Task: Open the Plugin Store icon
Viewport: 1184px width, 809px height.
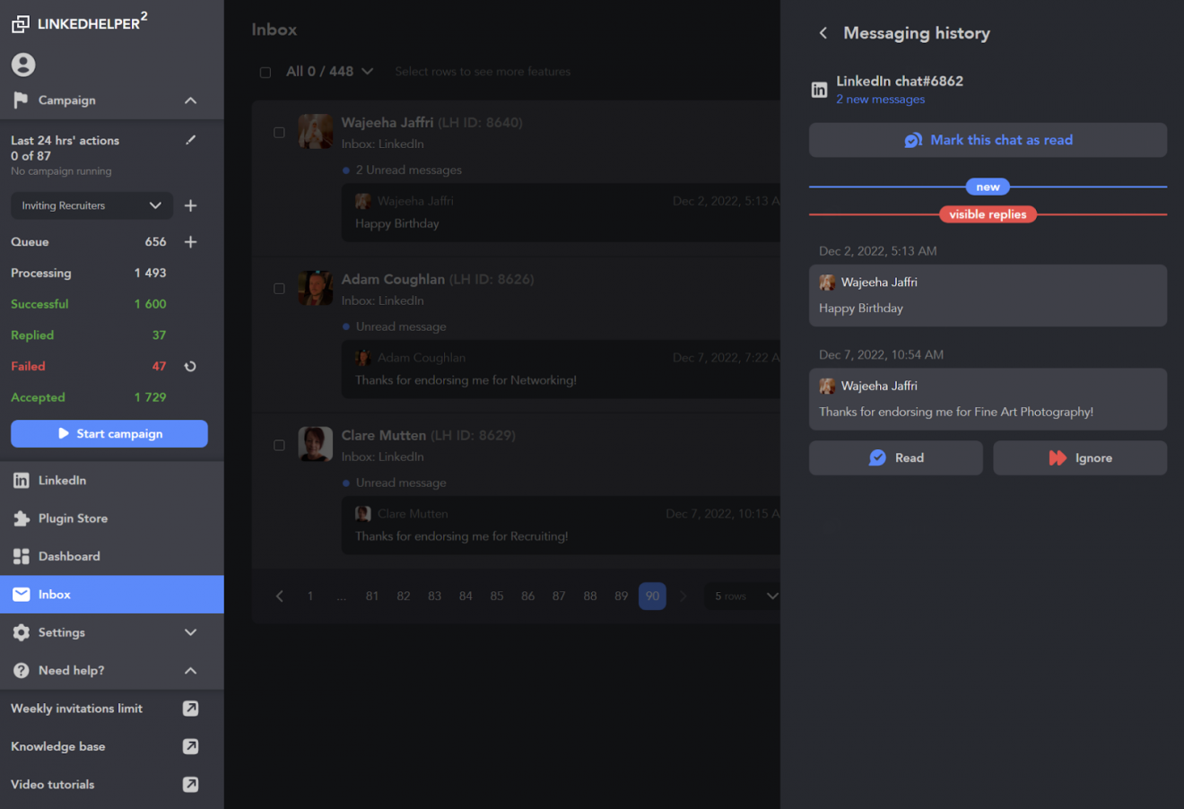Action: 21,518
